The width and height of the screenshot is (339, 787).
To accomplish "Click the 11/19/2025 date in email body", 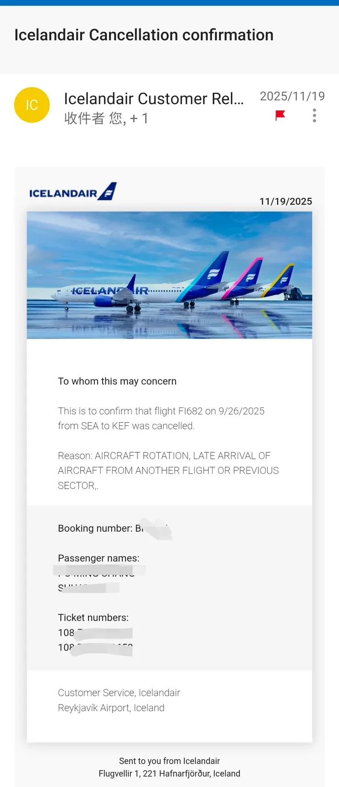I will [x=285, y=202].
